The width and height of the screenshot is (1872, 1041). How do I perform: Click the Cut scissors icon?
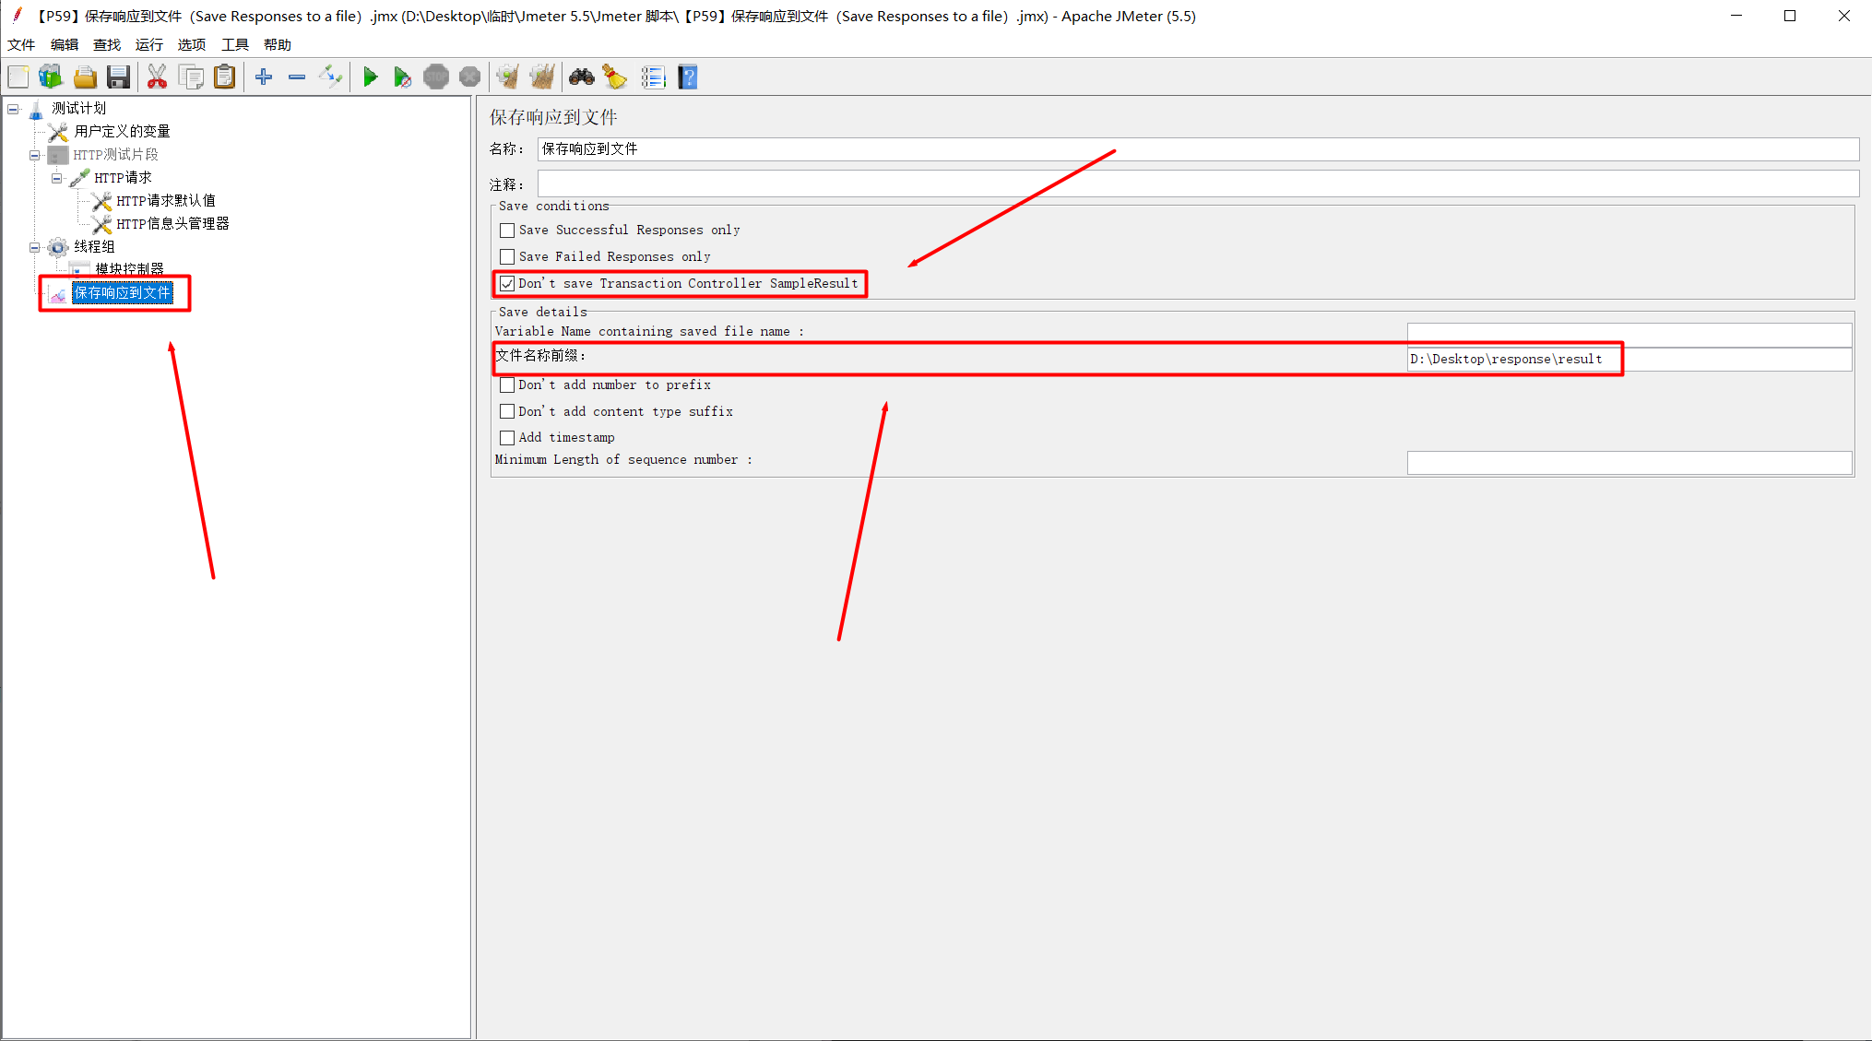(157, 77)
